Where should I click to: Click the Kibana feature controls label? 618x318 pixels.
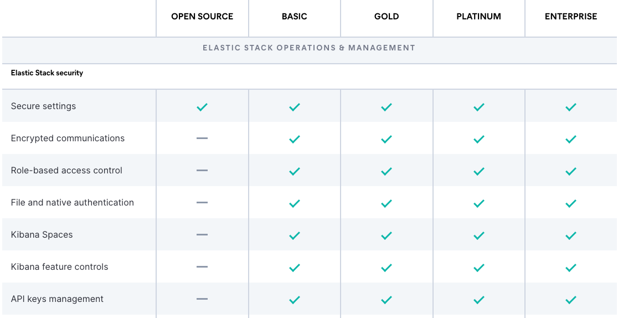coord(59,266)
